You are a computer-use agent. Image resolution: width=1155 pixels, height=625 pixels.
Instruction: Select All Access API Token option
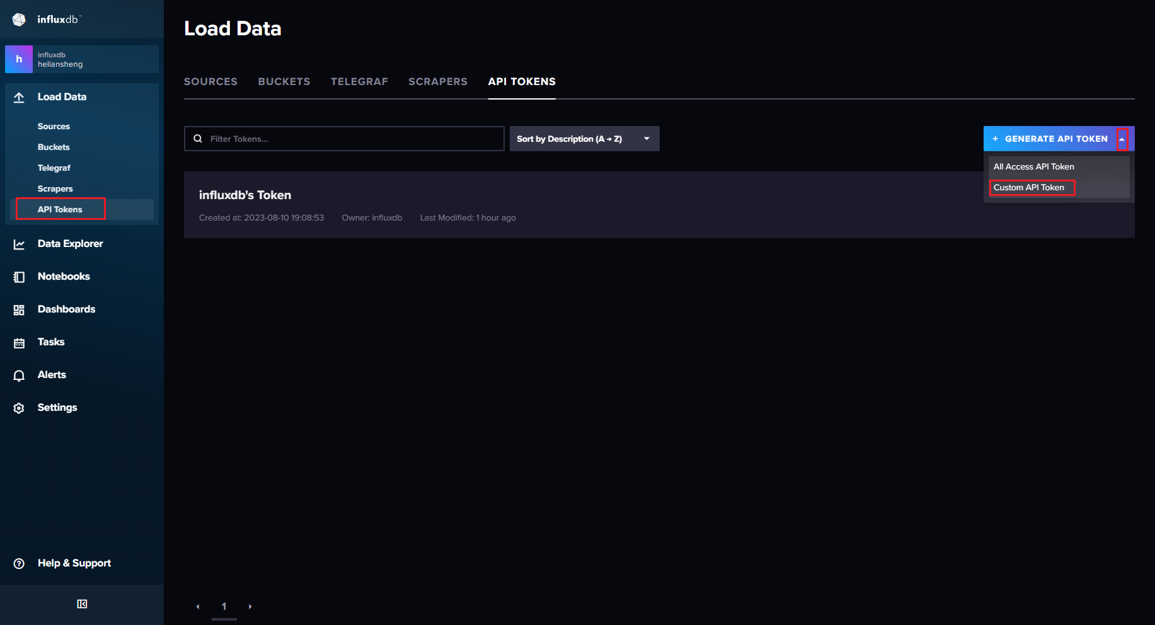(x=1033, y=166)
